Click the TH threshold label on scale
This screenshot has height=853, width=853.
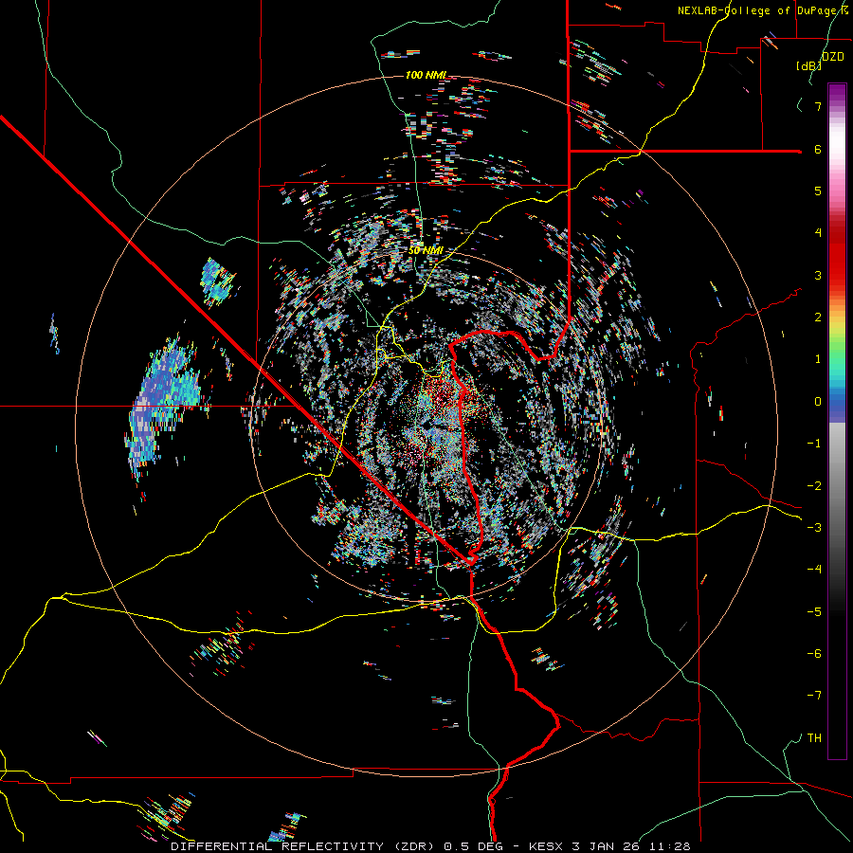(x=814, y=738)
